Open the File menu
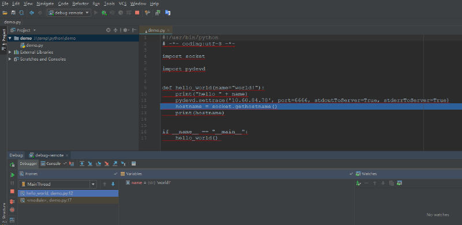 pyautogui.click(x=5, y=4)
